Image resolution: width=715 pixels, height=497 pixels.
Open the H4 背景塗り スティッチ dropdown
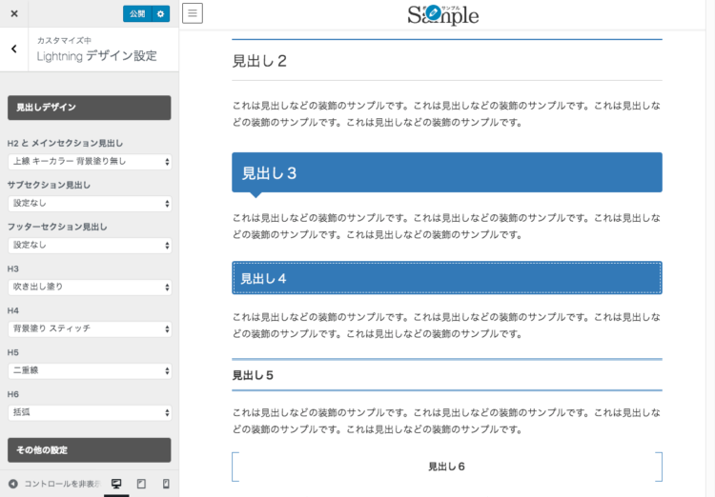(x=90, y=328)
